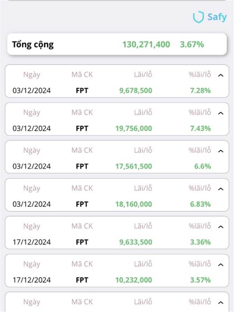Select the 3.67% total percentage
The height and width of the screenshot is (312, 234).
(x=192, y=44)
